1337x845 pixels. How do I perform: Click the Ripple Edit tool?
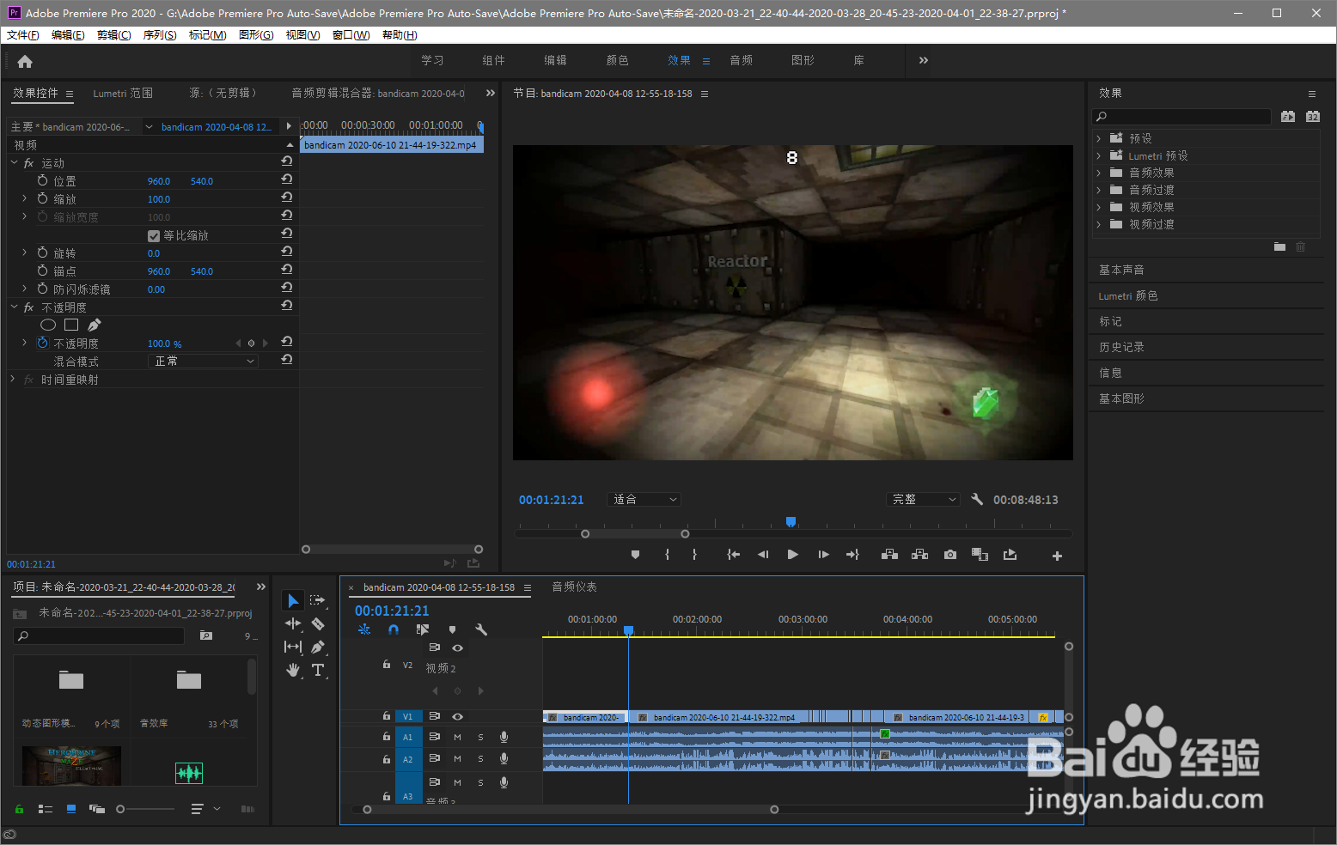pyautogui.click(x=293, y=623)
